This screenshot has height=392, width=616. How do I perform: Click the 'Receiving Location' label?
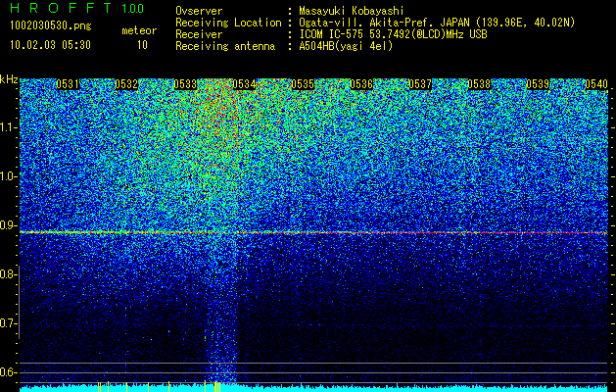(228, 23)
